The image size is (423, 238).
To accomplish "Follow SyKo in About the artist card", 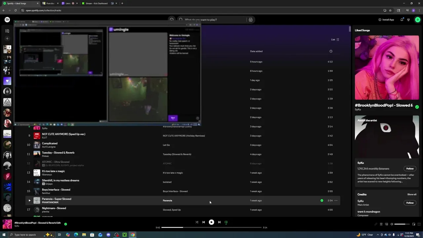I will click(x=410, y=169).
